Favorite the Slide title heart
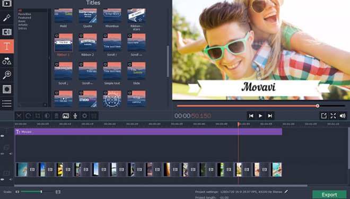This screenshot has width=350, height=199. (x=130, y=64)
